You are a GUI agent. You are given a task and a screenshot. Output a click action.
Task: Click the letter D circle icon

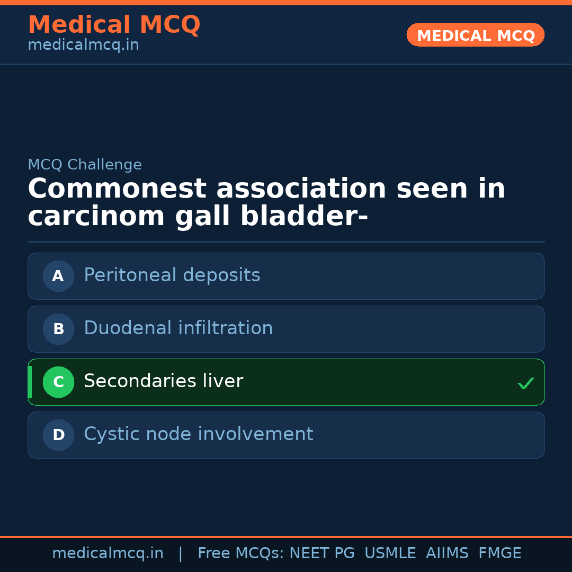pos(58,435)
